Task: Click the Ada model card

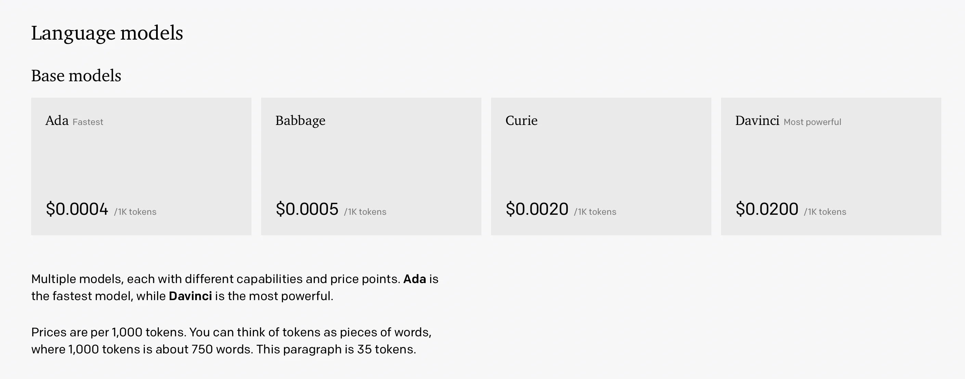Action: [x=141, y=166]
